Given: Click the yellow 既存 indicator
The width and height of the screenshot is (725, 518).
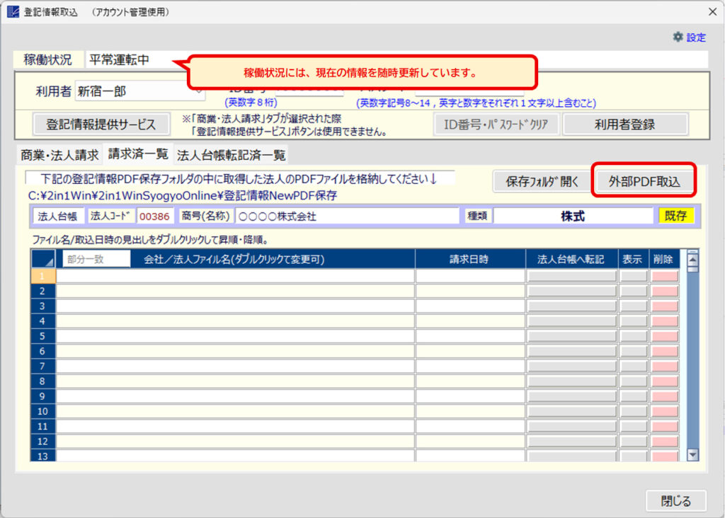Looking at the screenshot, I should click(675, 216).
